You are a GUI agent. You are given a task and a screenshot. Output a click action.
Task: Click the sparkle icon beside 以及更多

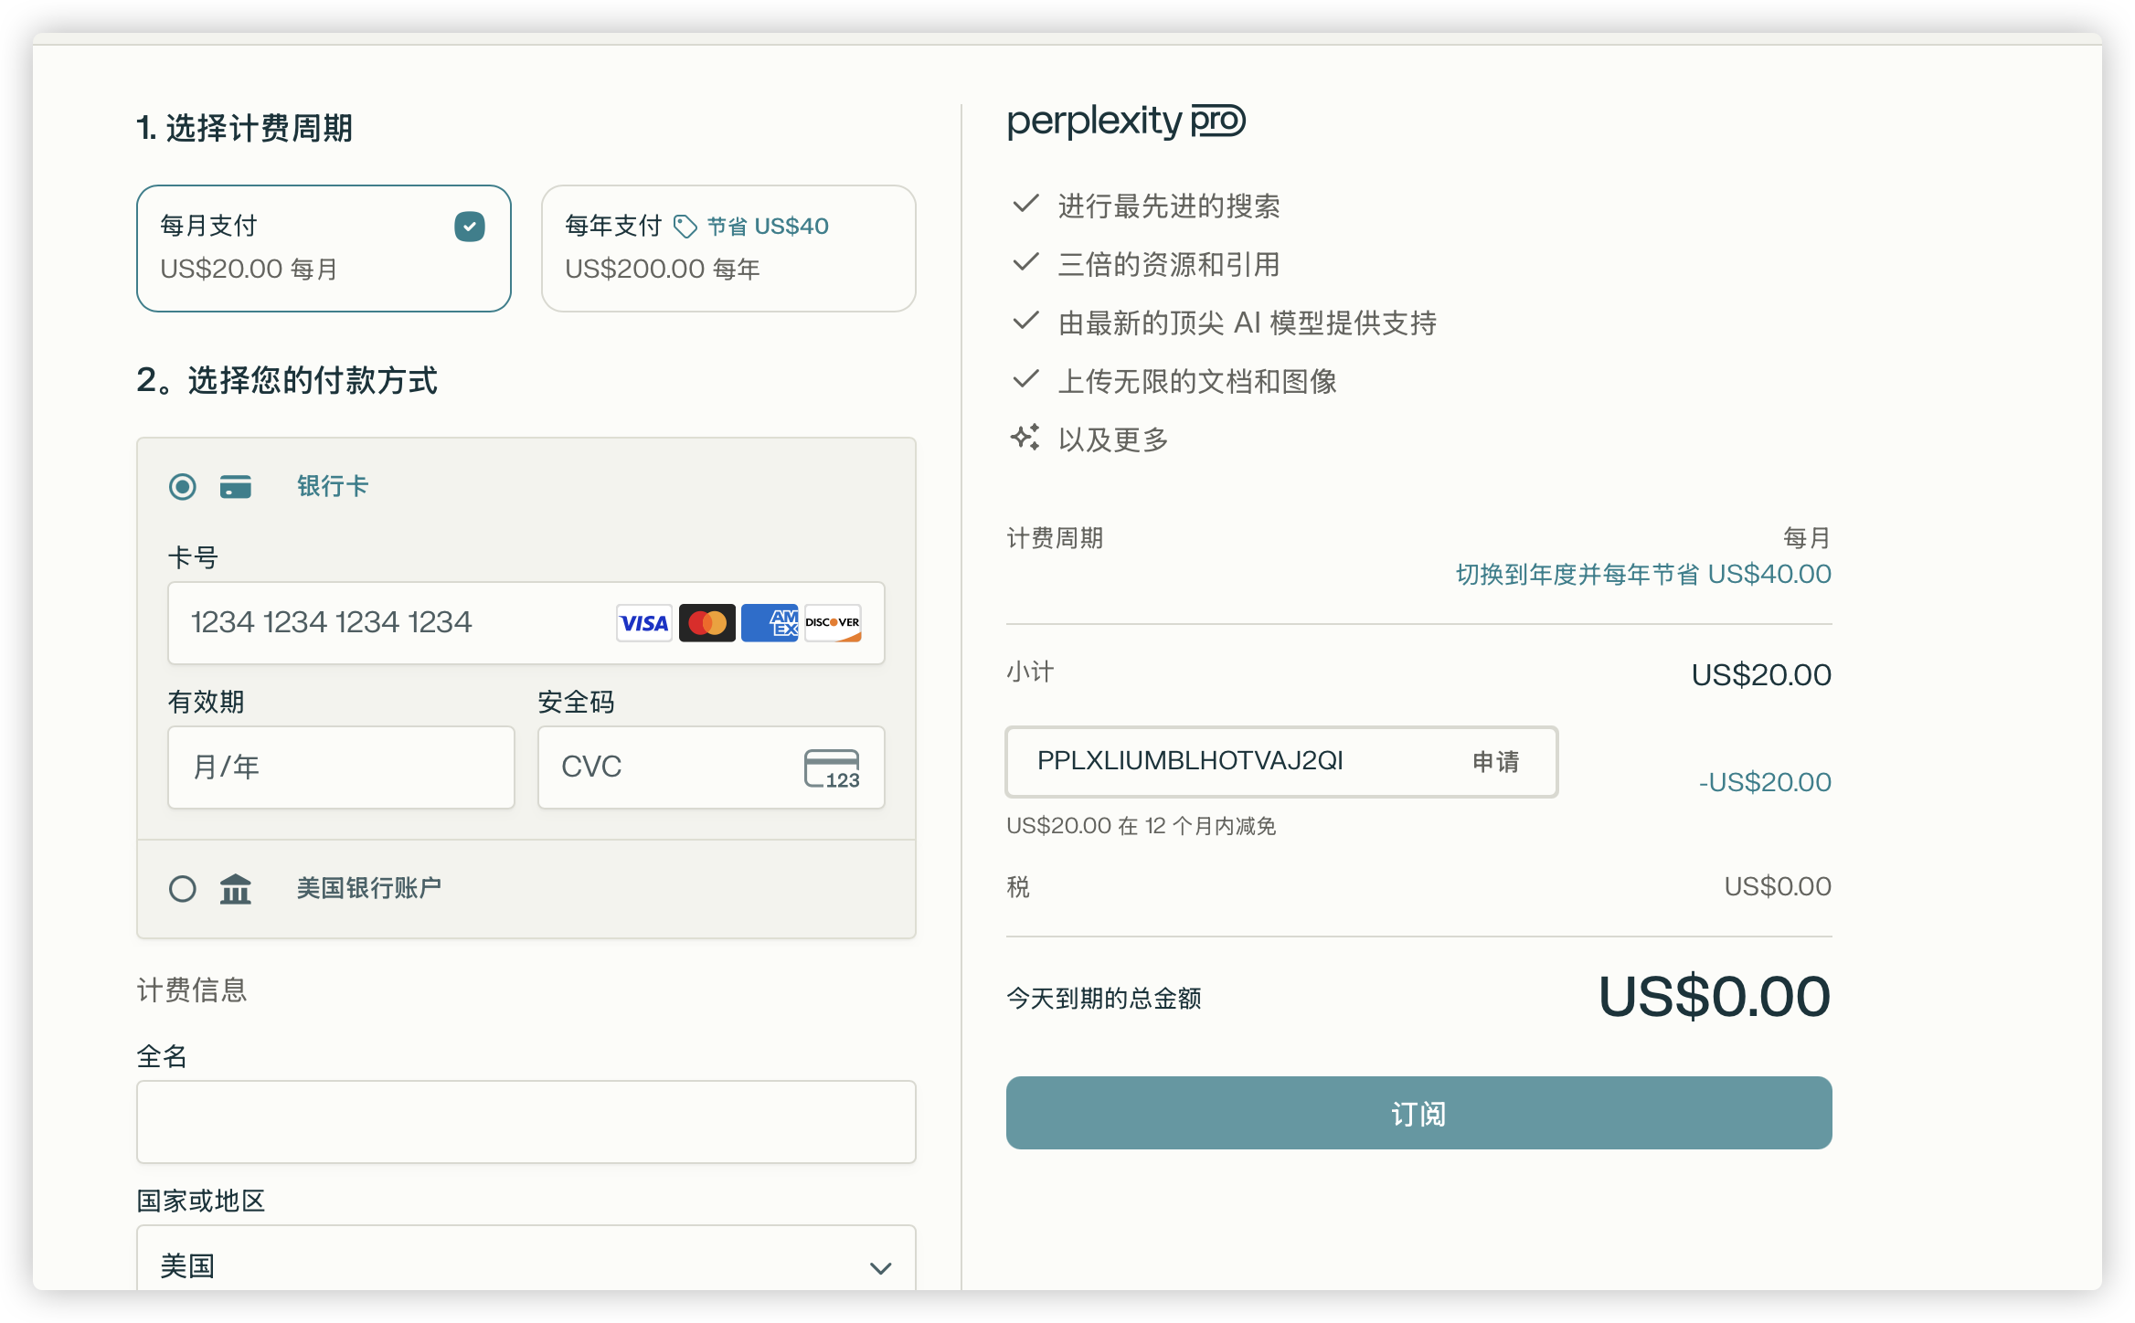pos(1025,438)
